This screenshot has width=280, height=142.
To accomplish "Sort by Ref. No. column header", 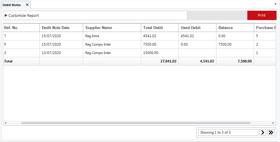I will [x=21, y=28].
